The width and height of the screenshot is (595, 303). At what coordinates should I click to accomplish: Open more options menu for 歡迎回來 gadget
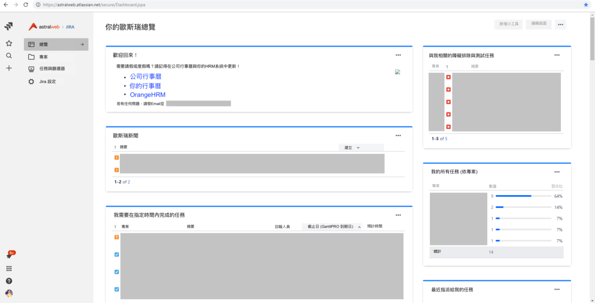(398, 55)
